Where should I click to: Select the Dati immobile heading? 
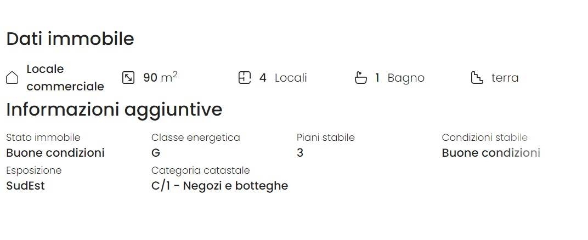coord(70,39)
